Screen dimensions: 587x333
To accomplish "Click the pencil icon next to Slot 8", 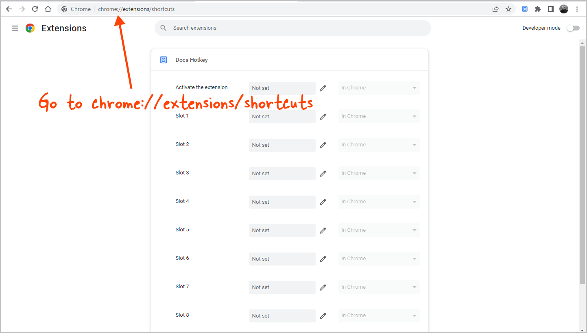I will (x=323, y=316).
